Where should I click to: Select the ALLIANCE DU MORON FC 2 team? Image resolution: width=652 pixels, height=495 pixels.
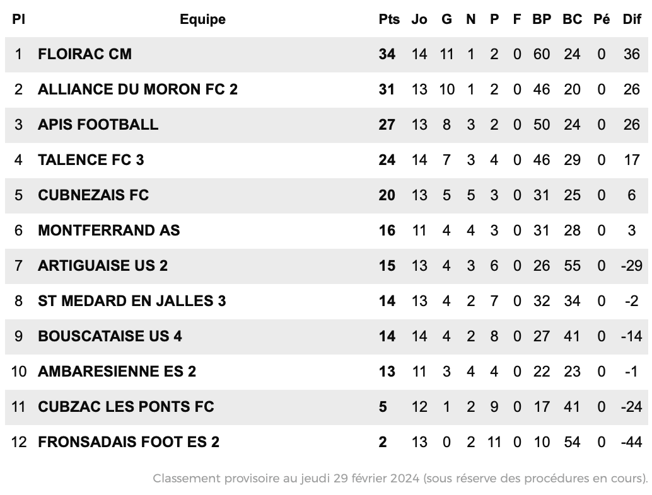(137, 89)
